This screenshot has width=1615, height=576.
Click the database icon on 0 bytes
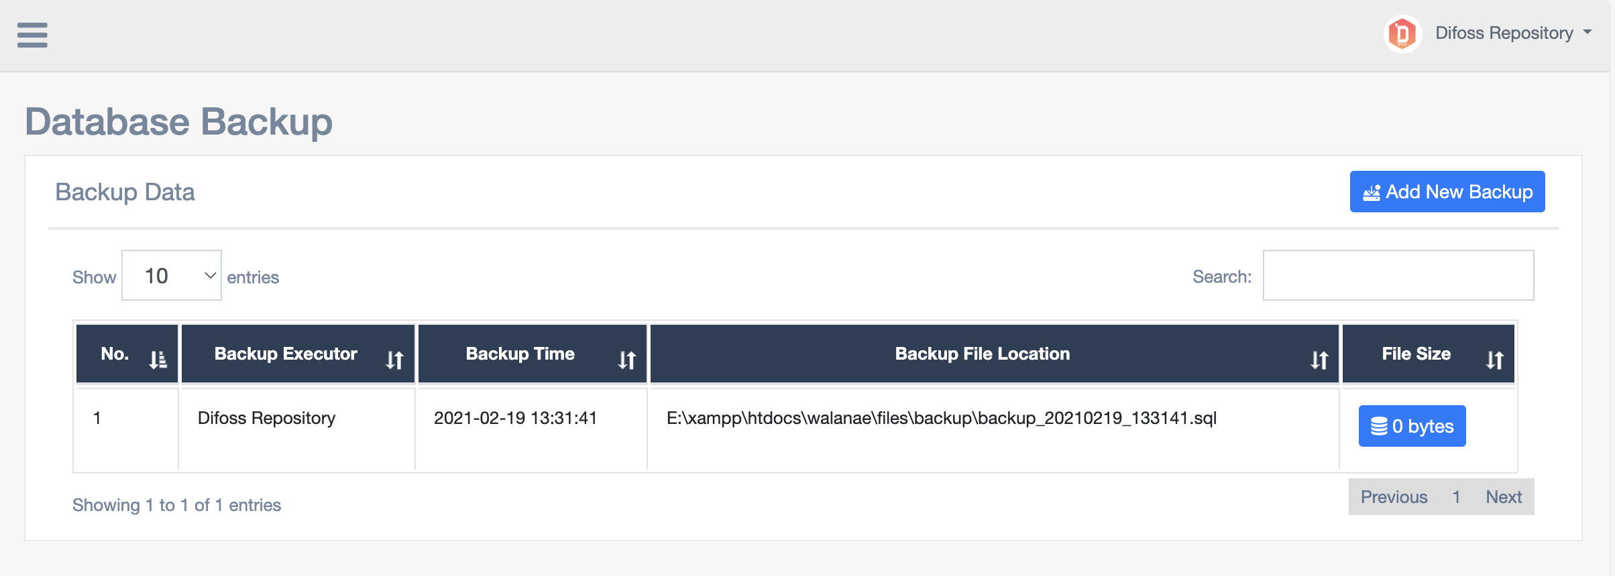tap(1379, 426)
